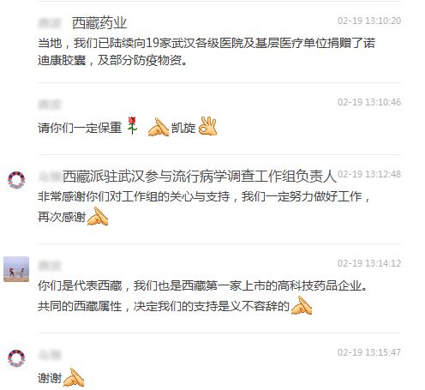Click the 西藏派驻武汉参与流行病学调查工作组负责人 title
This screenshot has height=390, width=425.
click(199, 176)
